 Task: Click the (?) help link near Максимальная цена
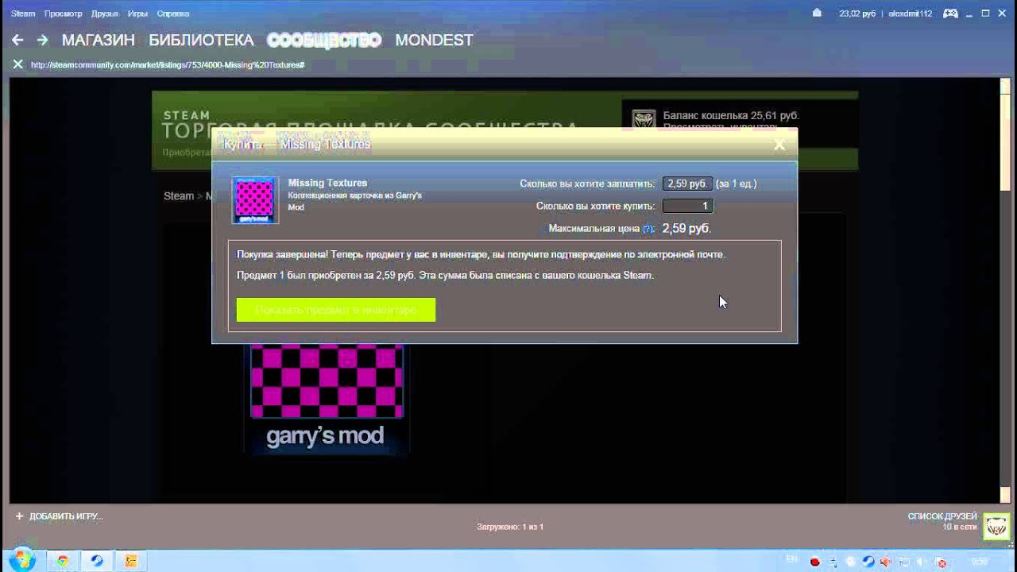648,229
